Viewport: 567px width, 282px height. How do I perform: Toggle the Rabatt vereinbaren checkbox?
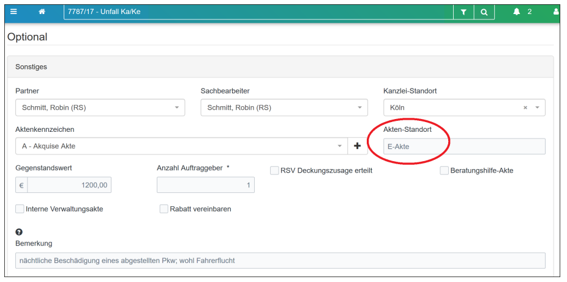pyautogui.click(x=163, y=209)
